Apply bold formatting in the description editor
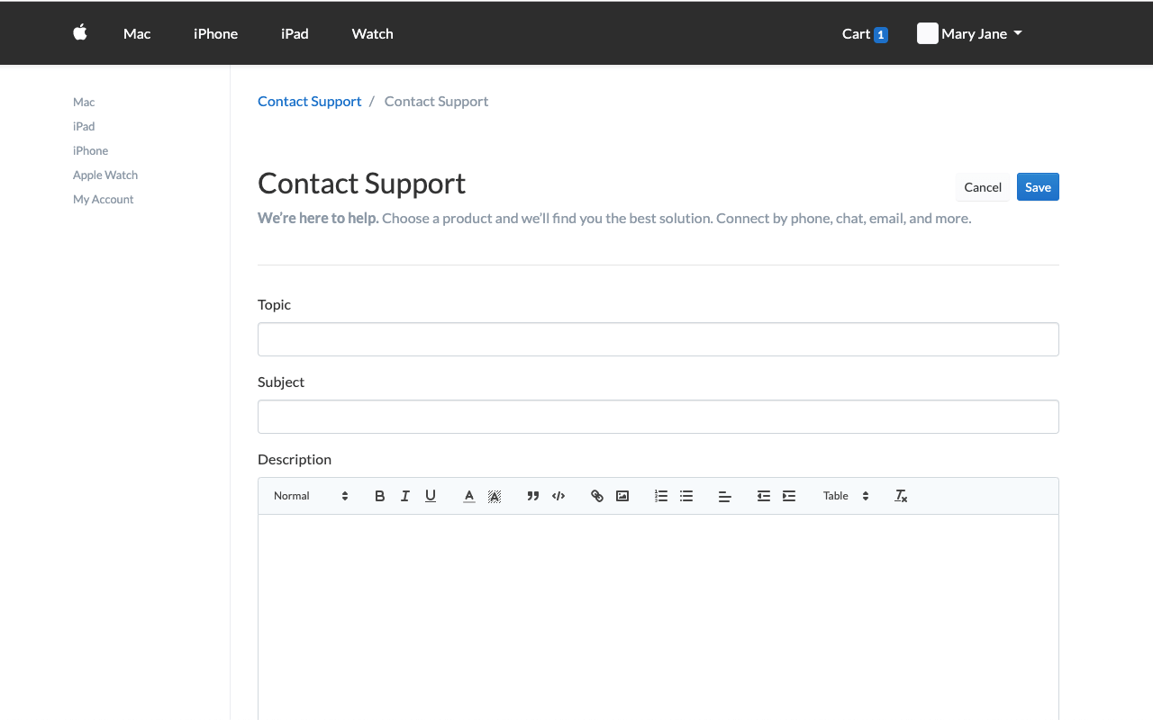Image resolution: width=1153 pixels, height=720 pixels. click(379, 496)
